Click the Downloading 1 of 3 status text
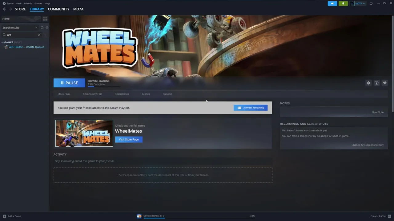The width and height of the screenshot is (394, 221). [154, 216]
